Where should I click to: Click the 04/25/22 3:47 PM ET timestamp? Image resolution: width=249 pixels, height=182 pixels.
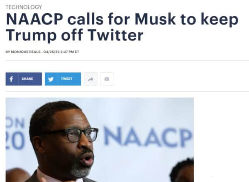(x=61, y=52)
